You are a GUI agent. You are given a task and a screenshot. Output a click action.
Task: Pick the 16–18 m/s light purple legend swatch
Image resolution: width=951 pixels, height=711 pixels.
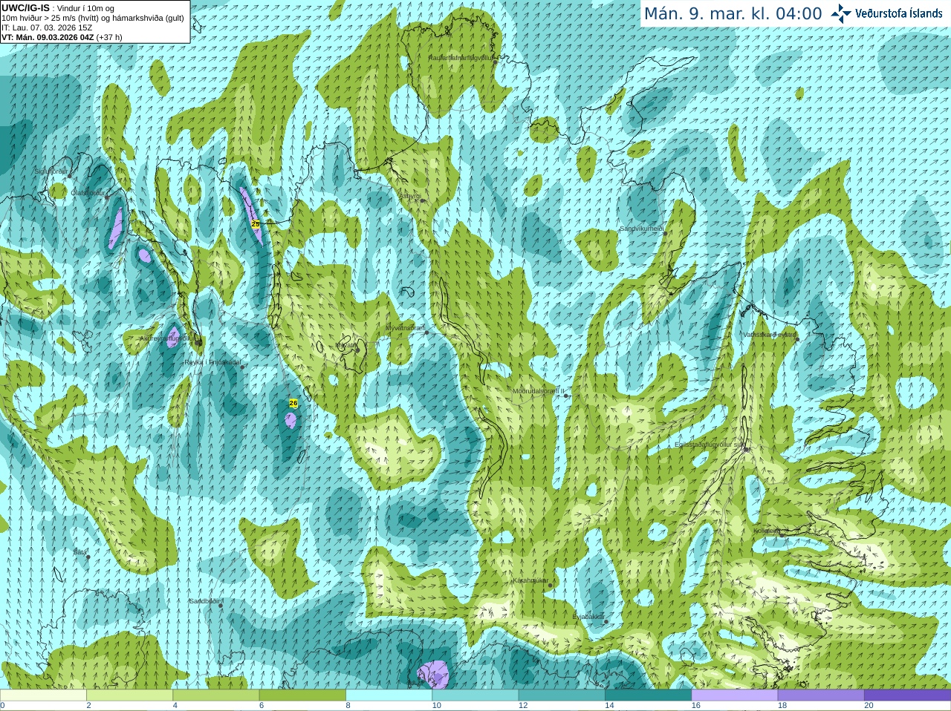(x=735, y=695)
